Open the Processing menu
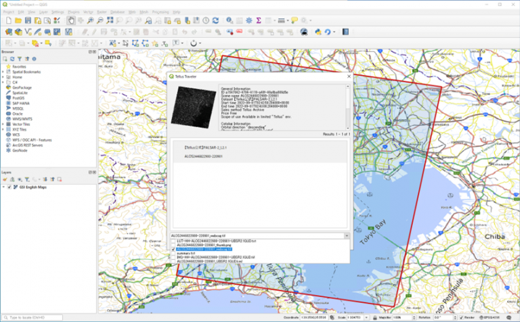Image resolution: width=520 pixels, height=322 pixels. coord(160,12)
